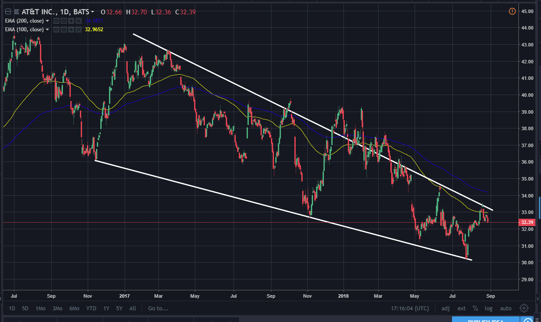Viewport: 541px width, 322px height.
Task: Select the 1D time range
Action: click(x=12, y=309)
